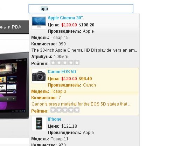Select the fifth rating star for Canon EOS 5D

tap(77, 110)
